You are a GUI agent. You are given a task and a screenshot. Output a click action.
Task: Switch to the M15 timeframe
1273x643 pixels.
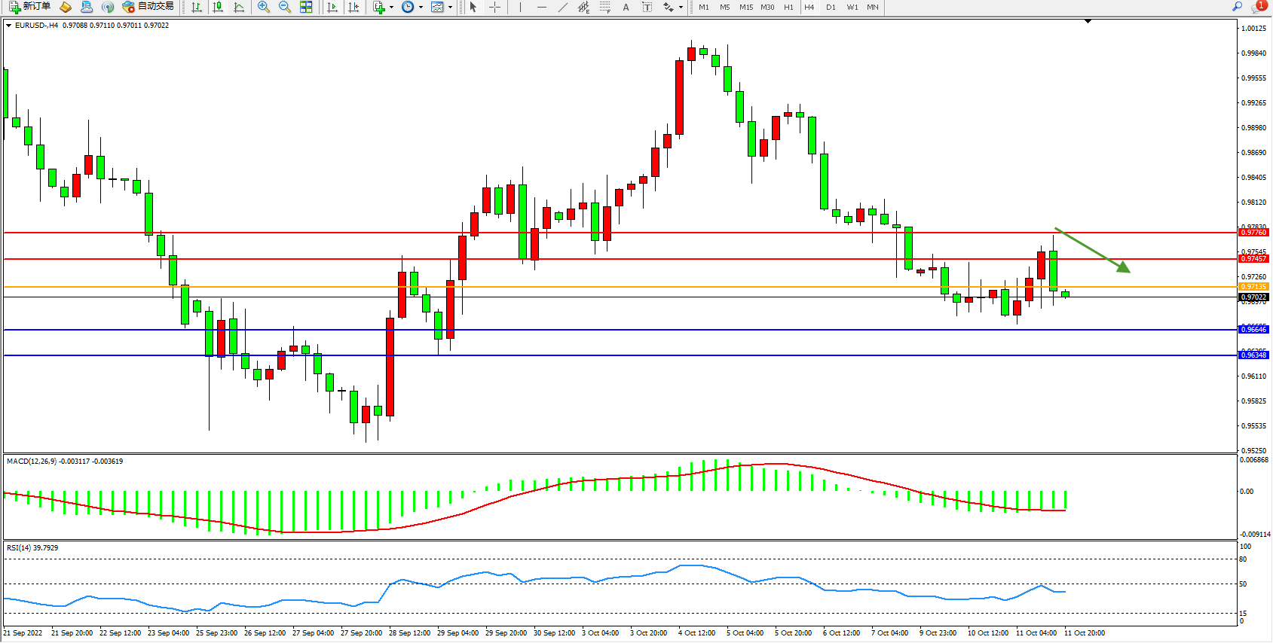pos(745,8)
